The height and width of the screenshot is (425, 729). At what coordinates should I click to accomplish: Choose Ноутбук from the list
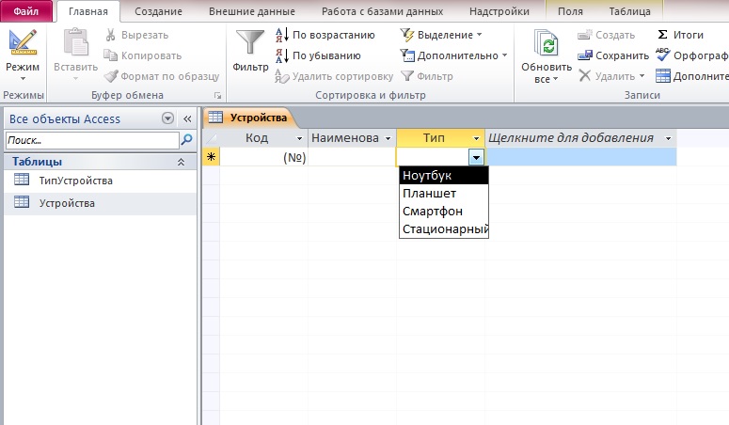(444, 175)
